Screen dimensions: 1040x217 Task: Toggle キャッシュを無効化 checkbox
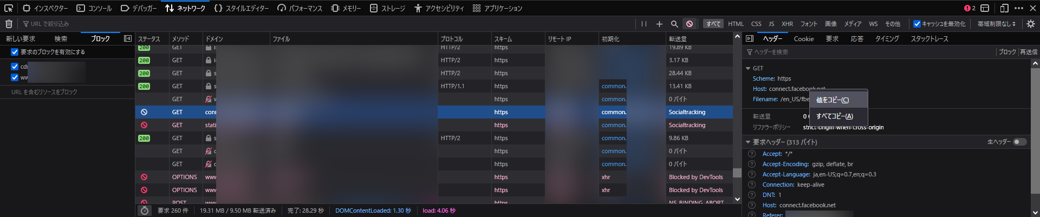[x=917, y=24]
